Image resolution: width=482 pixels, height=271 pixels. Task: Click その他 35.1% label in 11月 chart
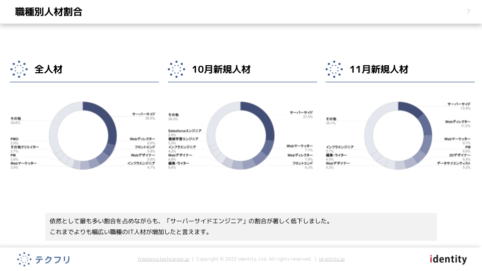331,121
